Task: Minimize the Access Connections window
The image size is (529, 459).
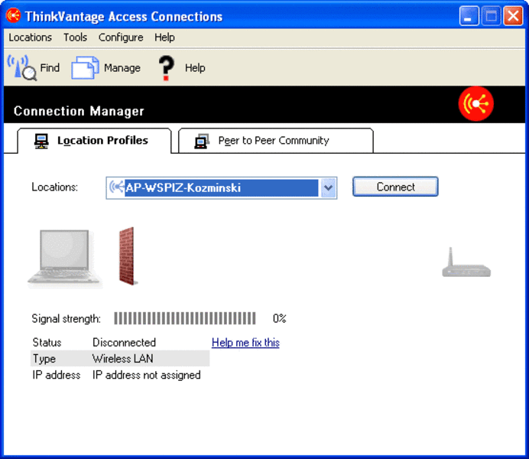Action: click(469, 16)
